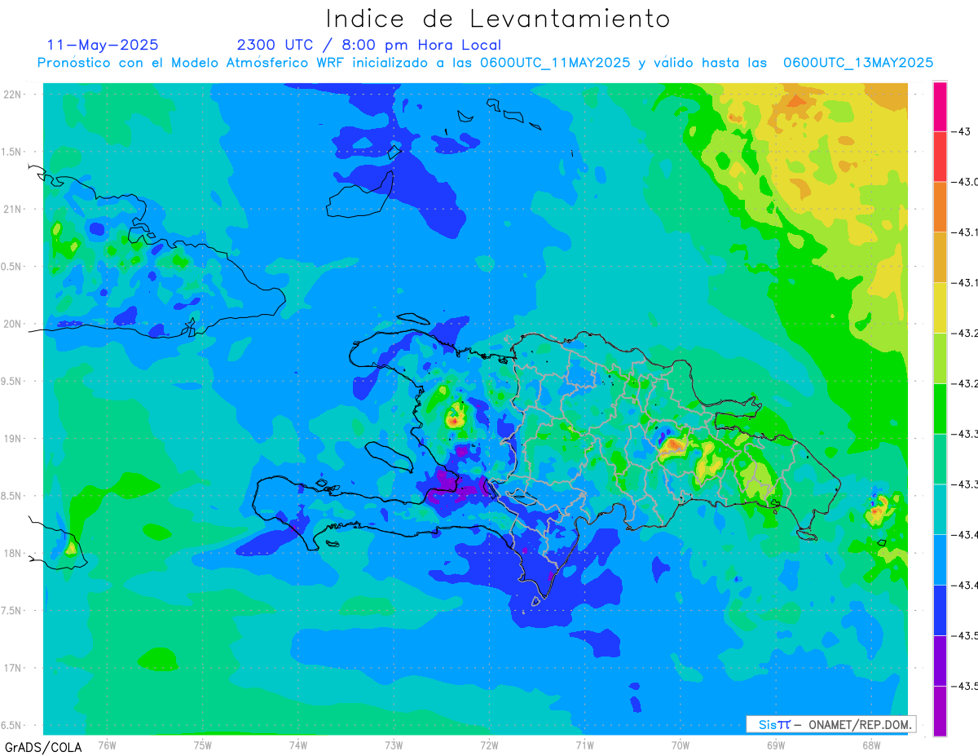Click the "73W" longitude label
The height and width of the screenshot is (756, 978).
click(394, 745)
